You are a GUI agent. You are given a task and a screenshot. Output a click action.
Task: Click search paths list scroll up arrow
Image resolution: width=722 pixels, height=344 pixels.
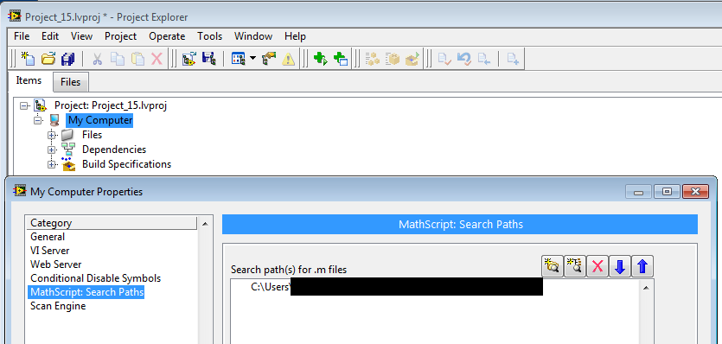(646, 288)
